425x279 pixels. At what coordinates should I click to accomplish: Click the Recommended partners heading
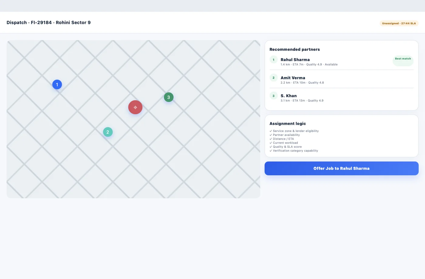pyautogui.click(x=295, y=49)
